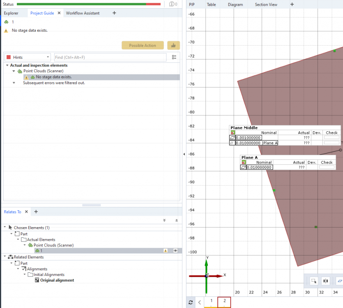Click the list view options icon next to Find
343x308 pixels.
(174, 57)
